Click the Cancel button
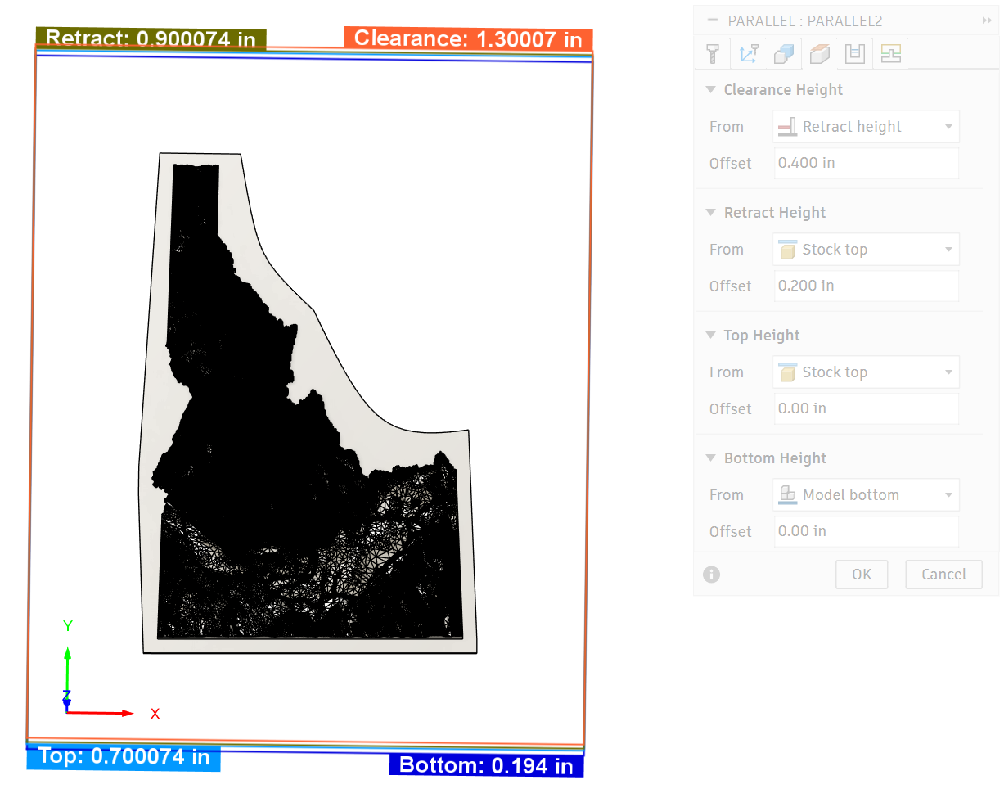Image resolution: width=1004 pixels, height=789 pixels. 943,575
